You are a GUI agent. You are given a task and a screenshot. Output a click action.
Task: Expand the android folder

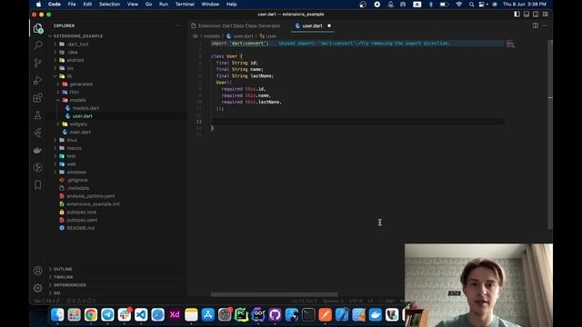(x=75, y=60)
